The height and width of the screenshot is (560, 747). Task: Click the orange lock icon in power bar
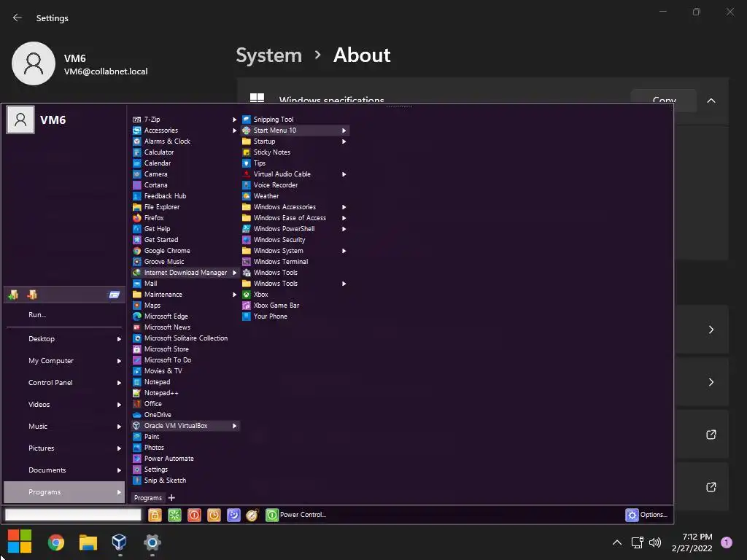click(x=155, y=515)
